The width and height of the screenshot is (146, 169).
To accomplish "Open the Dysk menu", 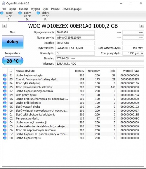I will coord(46,9).
